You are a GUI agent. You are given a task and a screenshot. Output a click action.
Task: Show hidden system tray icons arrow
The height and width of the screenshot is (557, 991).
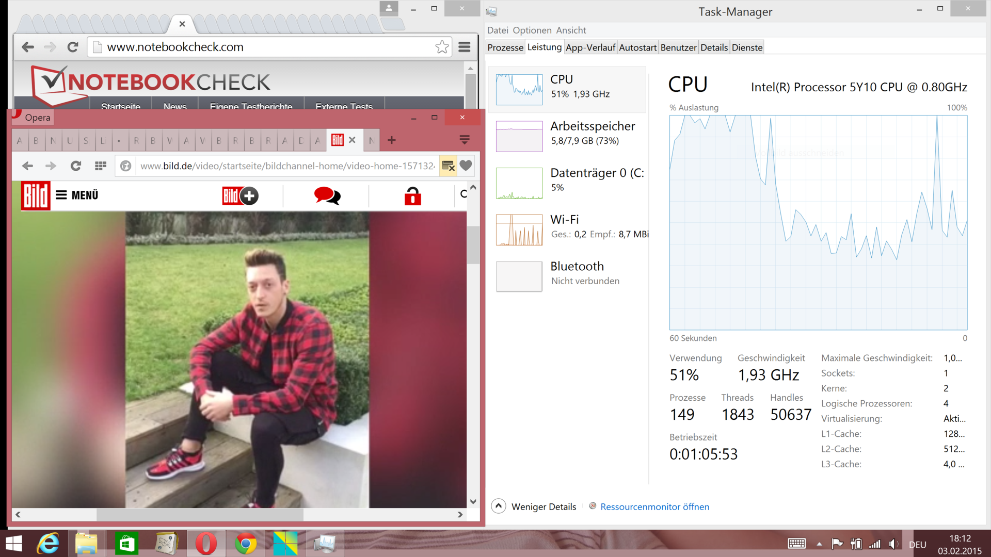[819, 544]
